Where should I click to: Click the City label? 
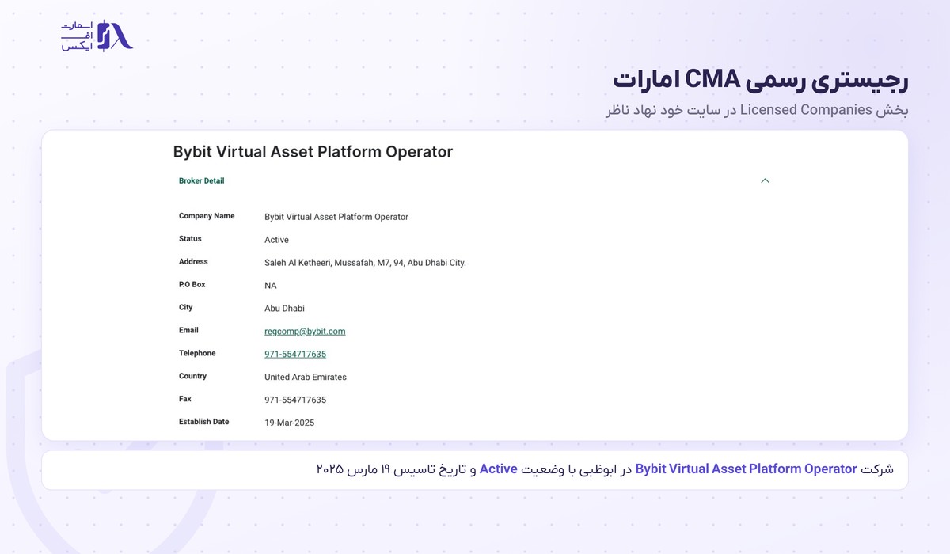[186, 308]
